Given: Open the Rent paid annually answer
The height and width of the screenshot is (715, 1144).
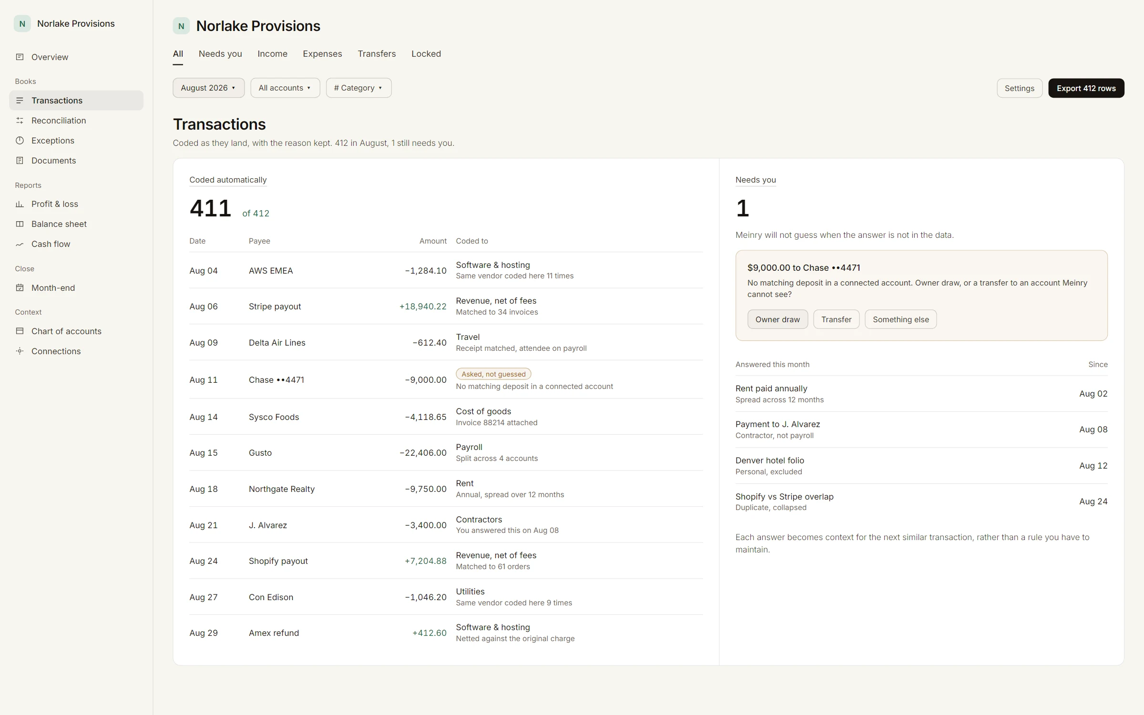Looking at the screenshot, I should (x=921, y=394).
